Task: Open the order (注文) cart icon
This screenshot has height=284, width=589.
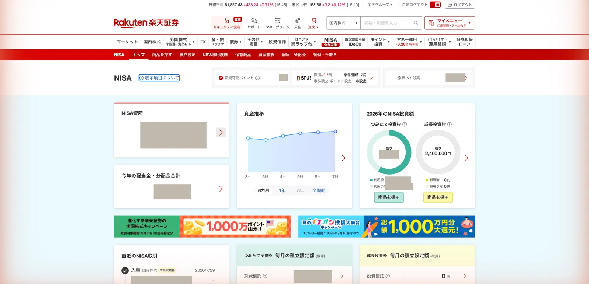Action: point(314,20)
